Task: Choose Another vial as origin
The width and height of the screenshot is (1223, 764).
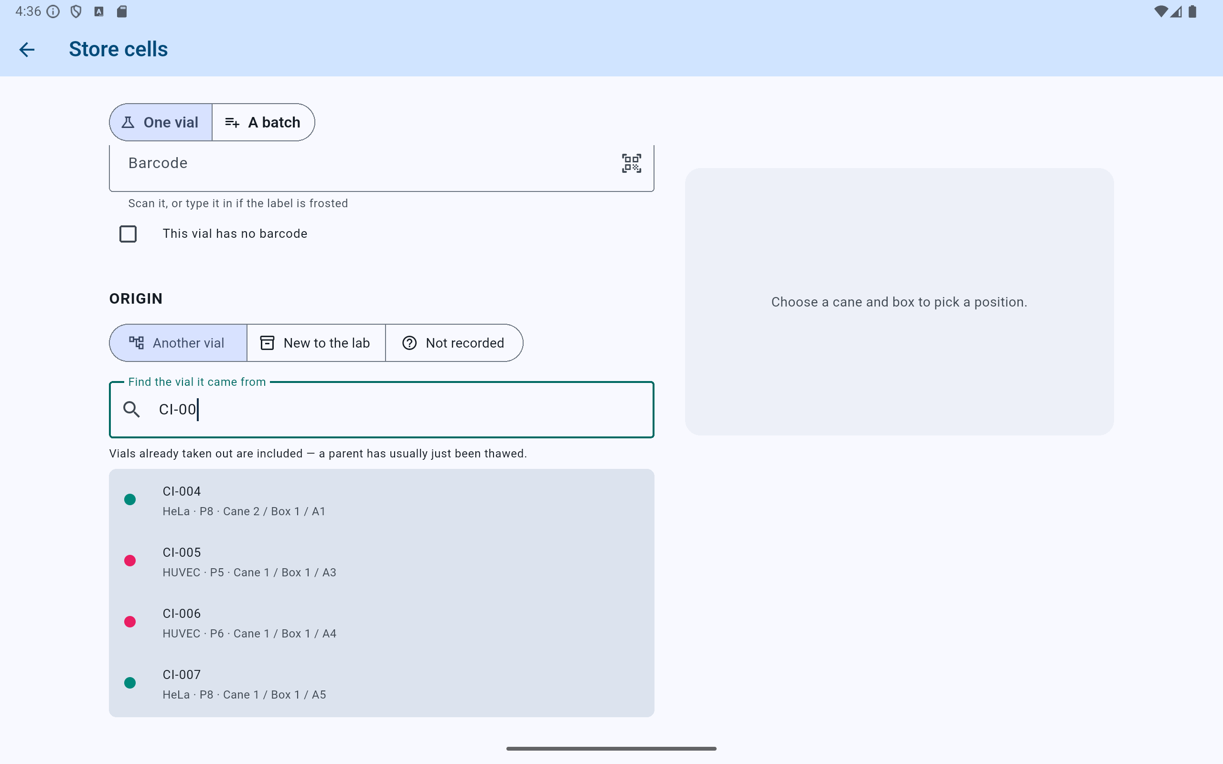Action: pyautogui.click(x=178, y=343)
